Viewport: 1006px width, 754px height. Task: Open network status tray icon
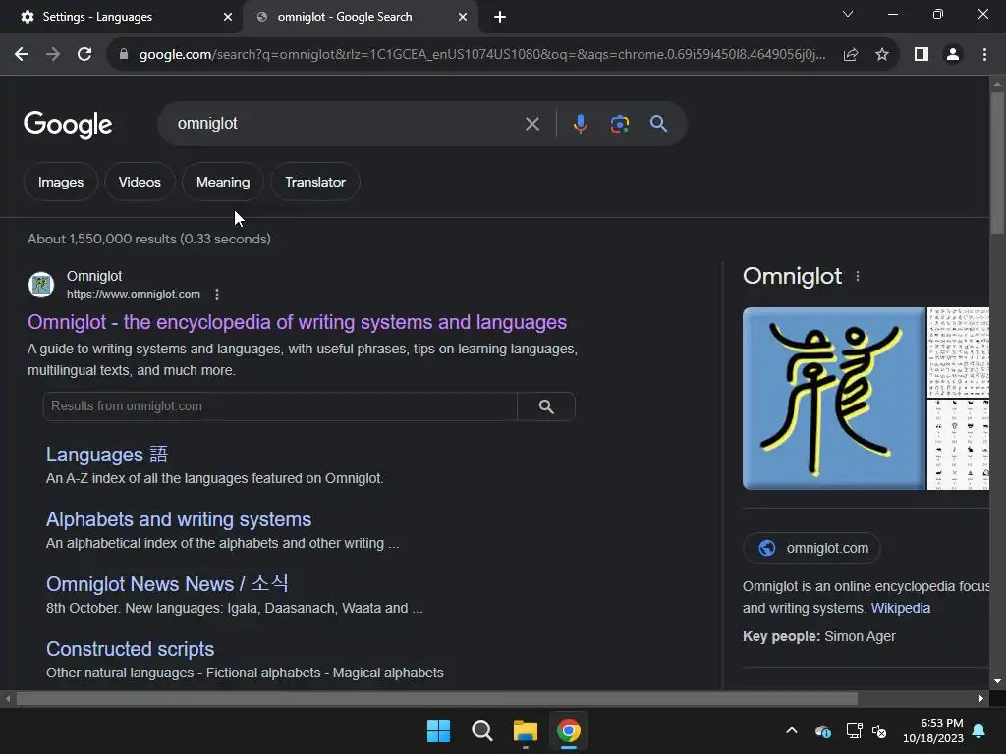pyautogui.click(x=854, y=730)
